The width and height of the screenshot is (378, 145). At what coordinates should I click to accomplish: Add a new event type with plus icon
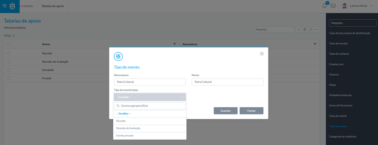tap(298, 29)
